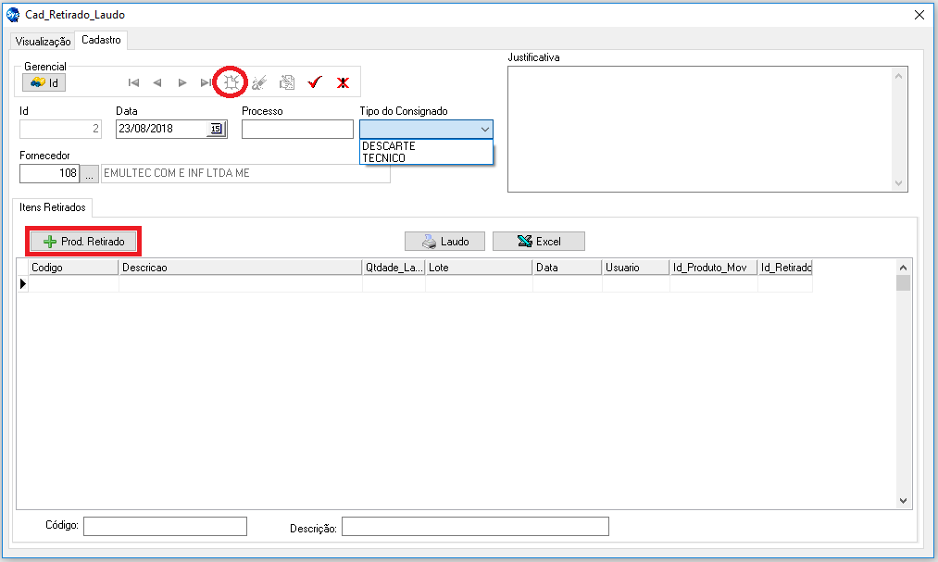Jump to the last record

(x=206, y=82)
